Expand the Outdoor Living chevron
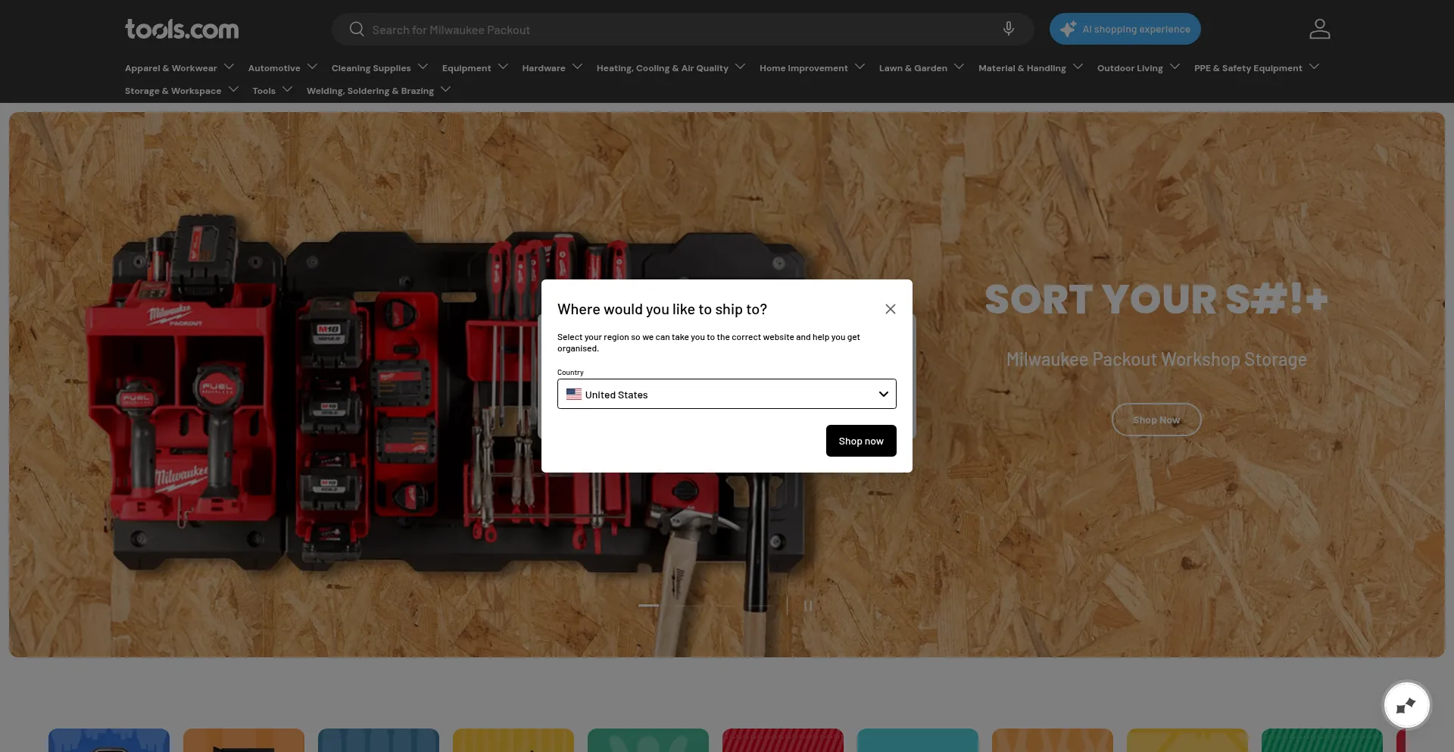Image resolution: width=1454 pixels, height=752 pixels. tap(1175, 67)
